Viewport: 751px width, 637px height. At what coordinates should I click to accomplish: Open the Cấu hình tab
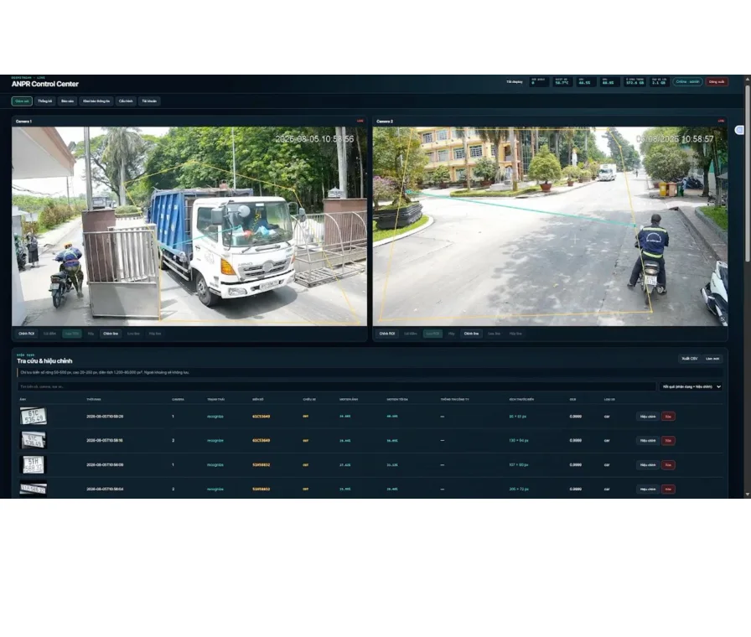pyautogui.click(x=126, y=101)
